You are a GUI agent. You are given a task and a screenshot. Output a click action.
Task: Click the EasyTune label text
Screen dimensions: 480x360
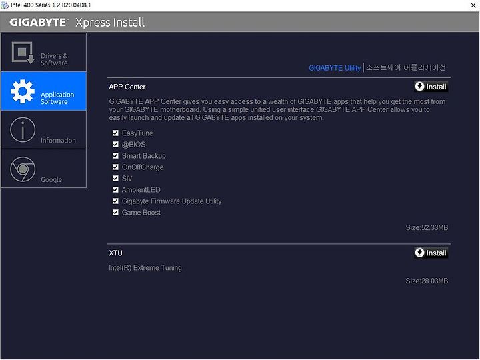pos(137,133)
